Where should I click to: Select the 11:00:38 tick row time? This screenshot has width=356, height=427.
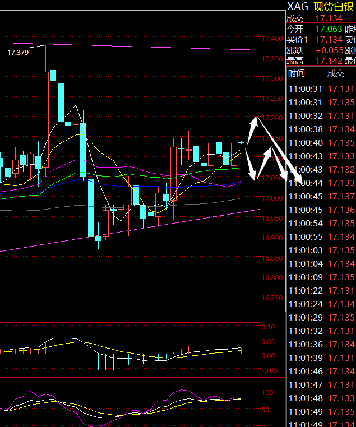305,129
